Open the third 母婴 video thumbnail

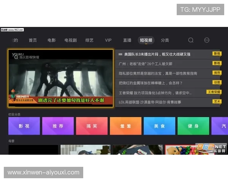click(138, 150)
